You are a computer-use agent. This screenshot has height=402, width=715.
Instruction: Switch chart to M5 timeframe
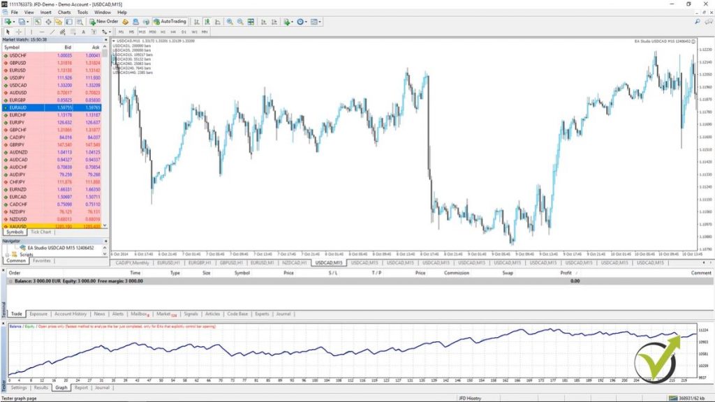[131, 31]
